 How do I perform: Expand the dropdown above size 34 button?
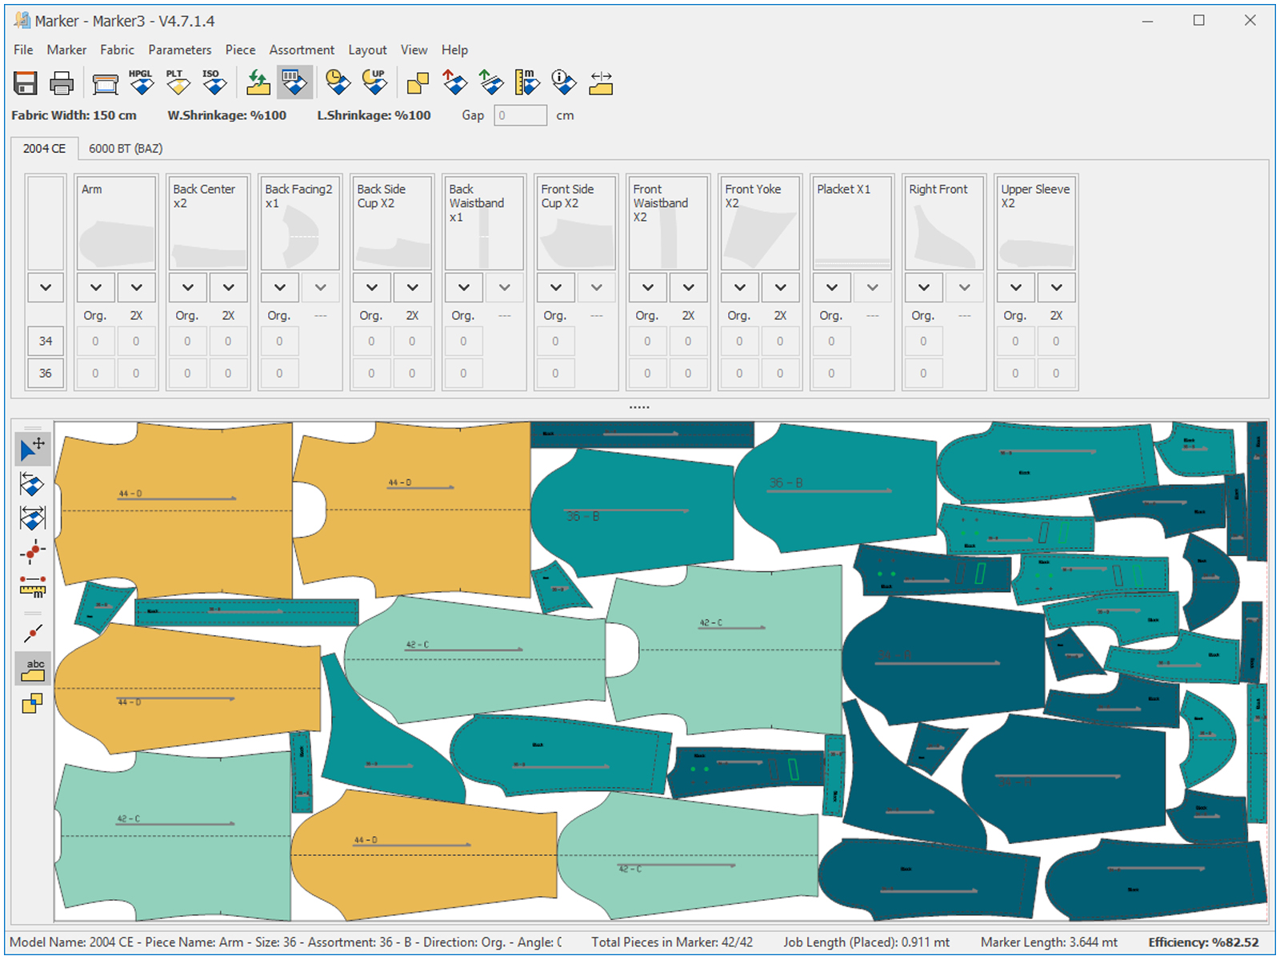pyautogui.click(x=46, y=287)
